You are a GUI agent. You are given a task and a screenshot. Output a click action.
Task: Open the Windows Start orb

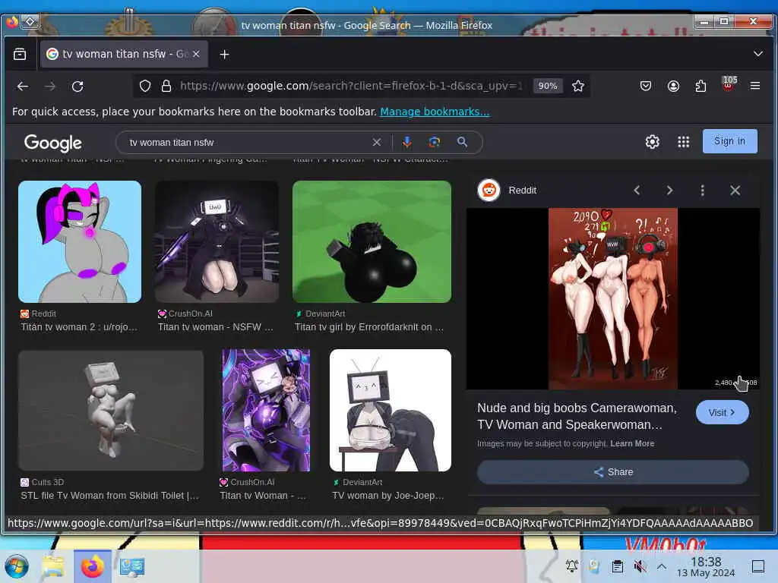(17, 566)
